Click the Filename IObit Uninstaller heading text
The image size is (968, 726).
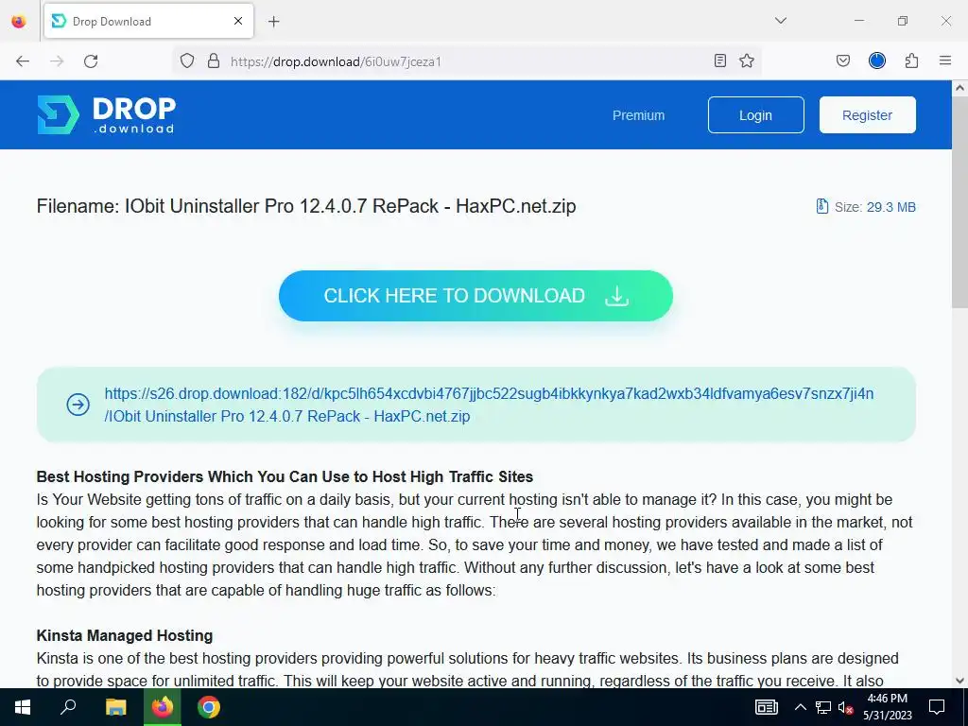(x=306, y=205)
